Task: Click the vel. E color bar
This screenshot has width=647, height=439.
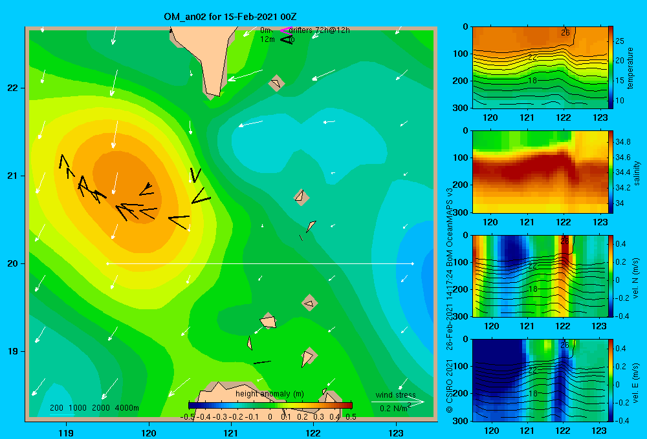Action: [611, 380]
